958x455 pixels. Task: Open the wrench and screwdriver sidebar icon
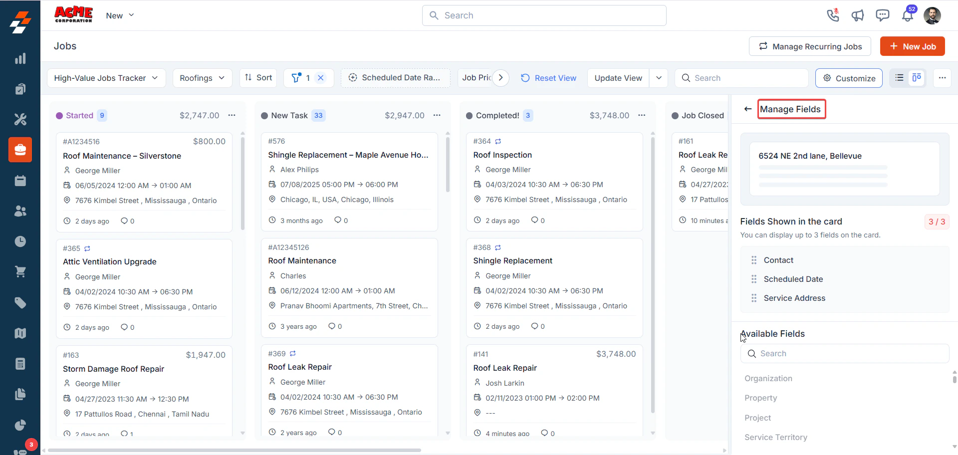tap(20, 119)
